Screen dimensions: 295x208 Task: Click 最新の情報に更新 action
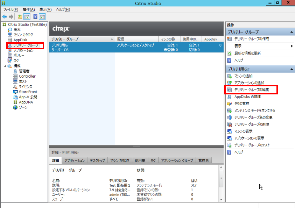click(x=247, y=53)
